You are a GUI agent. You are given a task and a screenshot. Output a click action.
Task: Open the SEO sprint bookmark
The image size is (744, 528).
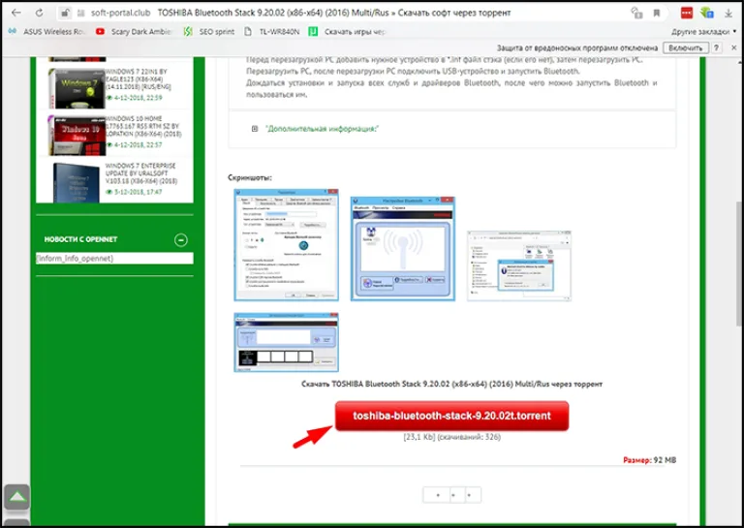tap(209, 32)
